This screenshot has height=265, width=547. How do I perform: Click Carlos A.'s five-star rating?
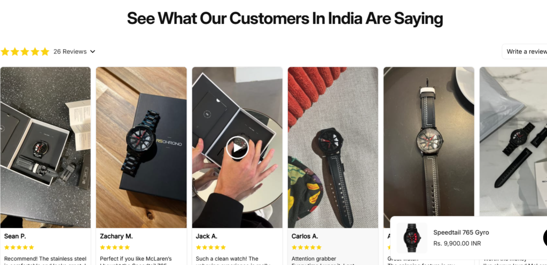tap(307, 247)
